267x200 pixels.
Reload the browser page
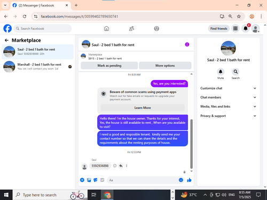(25, 17)
